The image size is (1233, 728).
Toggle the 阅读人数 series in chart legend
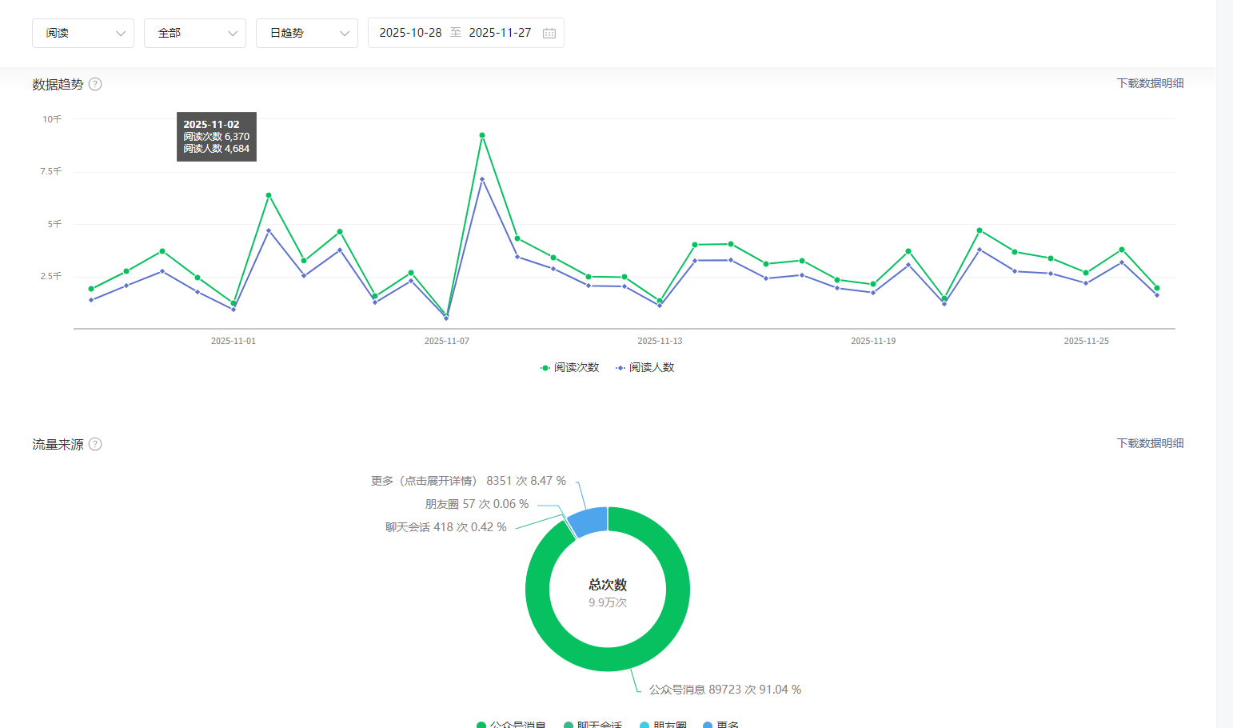pyautogui.click(x=645, y=367)
